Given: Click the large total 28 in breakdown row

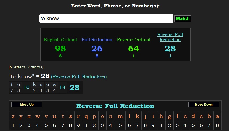Looking at the screenshot, I should pos(75,88).
